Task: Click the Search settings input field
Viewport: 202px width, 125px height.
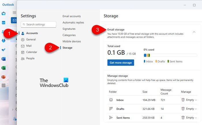Action: click(x=39, y=25)
